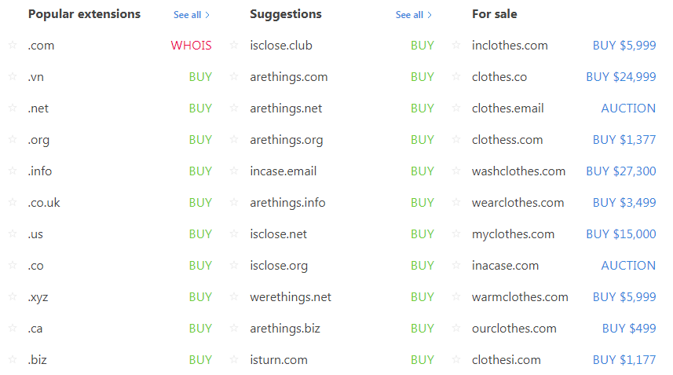Toggle favorite star for incase.email
This screenshot has width=673, height=375.
pos(234,171)
